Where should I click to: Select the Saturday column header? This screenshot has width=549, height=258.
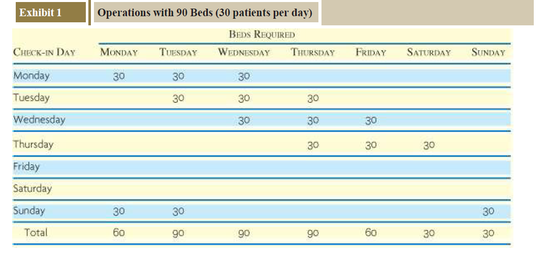429,52
